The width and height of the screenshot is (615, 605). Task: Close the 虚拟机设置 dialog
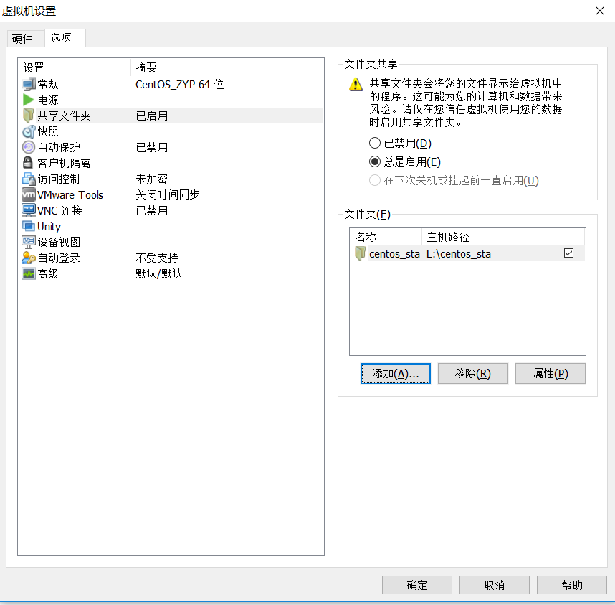600,11
